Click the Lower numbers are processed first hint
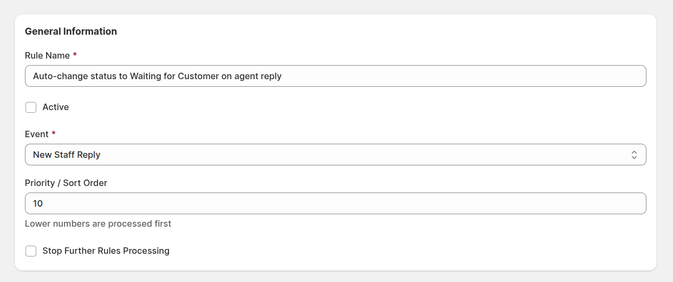This screenshot has width=673, height=282. coord(98,223)
